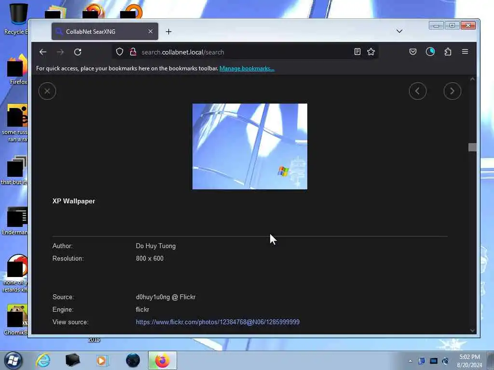
Task: Open the black box taskbar icon
Action: (72, 360)
